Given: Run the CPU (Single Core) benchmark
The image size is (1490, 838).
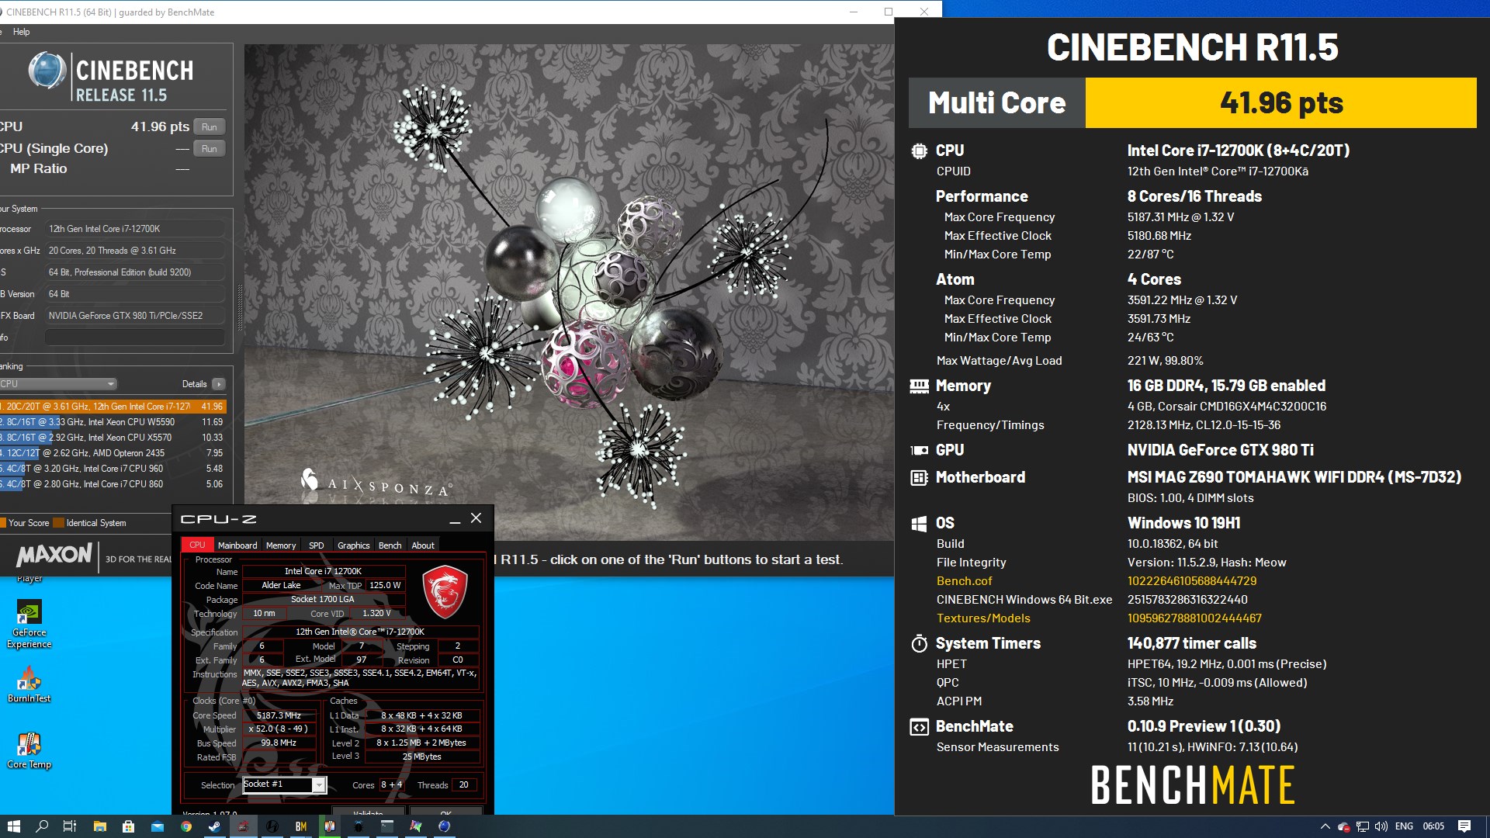Looking at the screenshot, I should pos(209,148).
